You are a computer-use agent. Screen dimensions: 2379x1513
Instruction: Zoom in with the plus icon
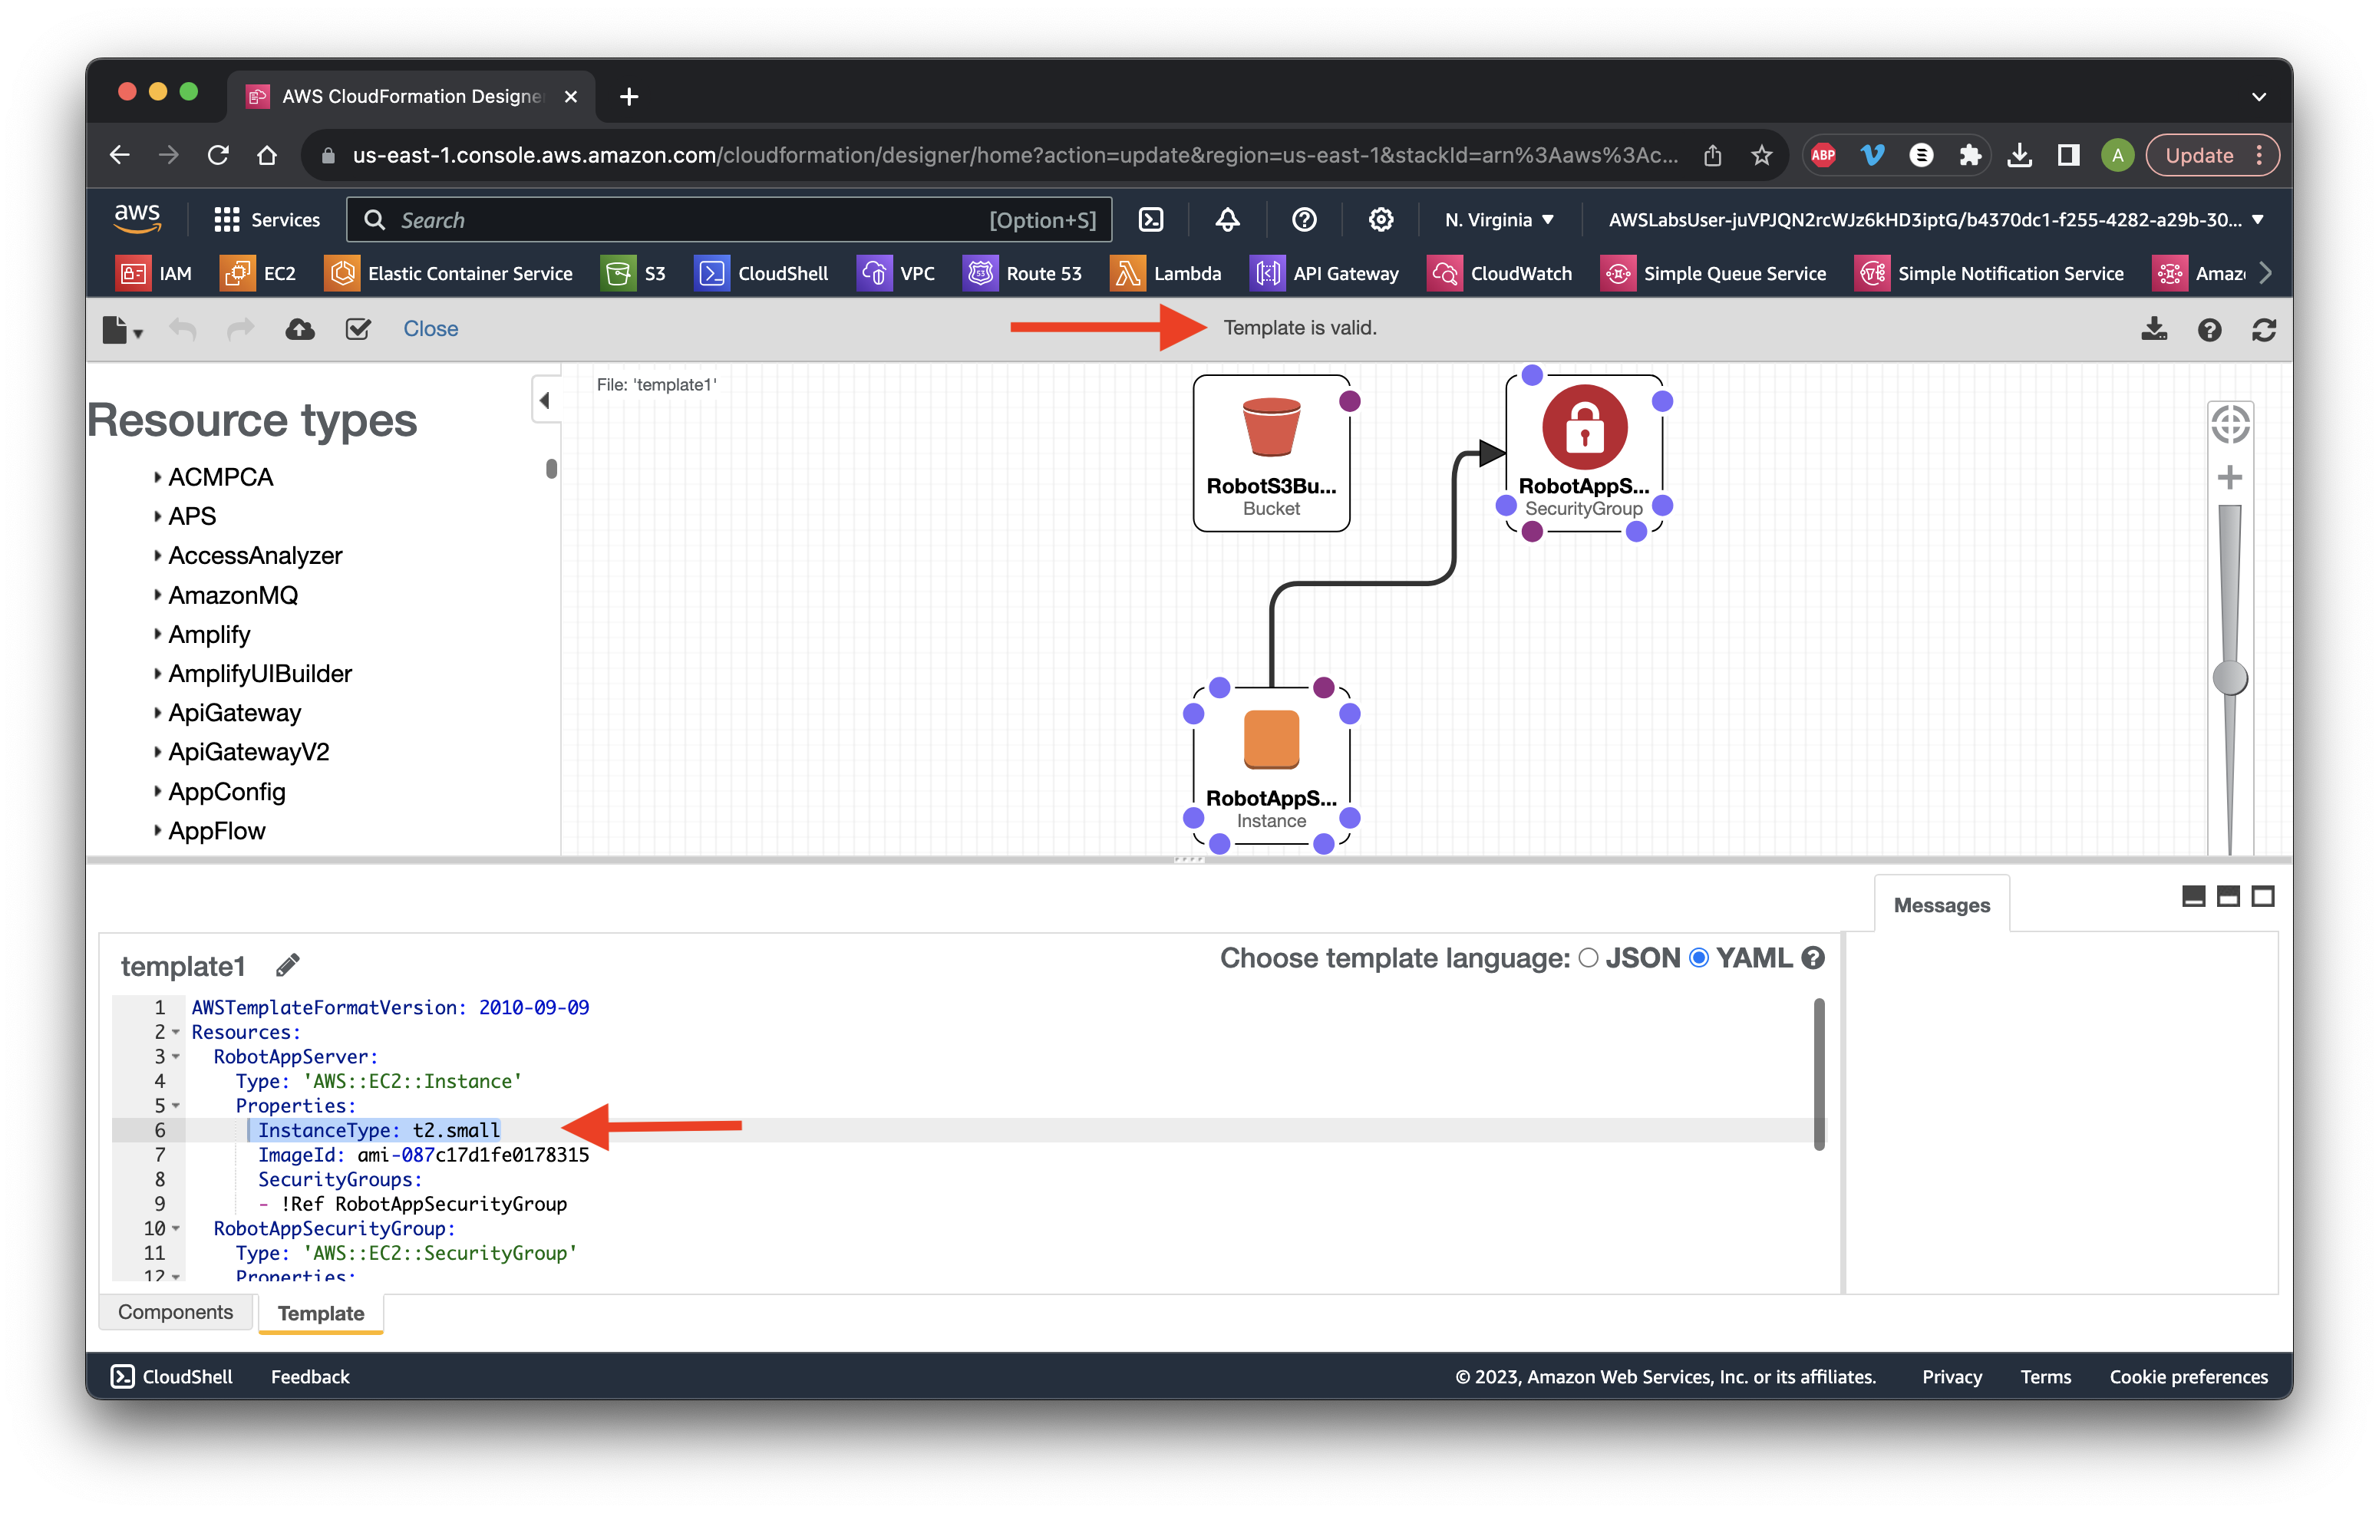[x=2230, y=478]
